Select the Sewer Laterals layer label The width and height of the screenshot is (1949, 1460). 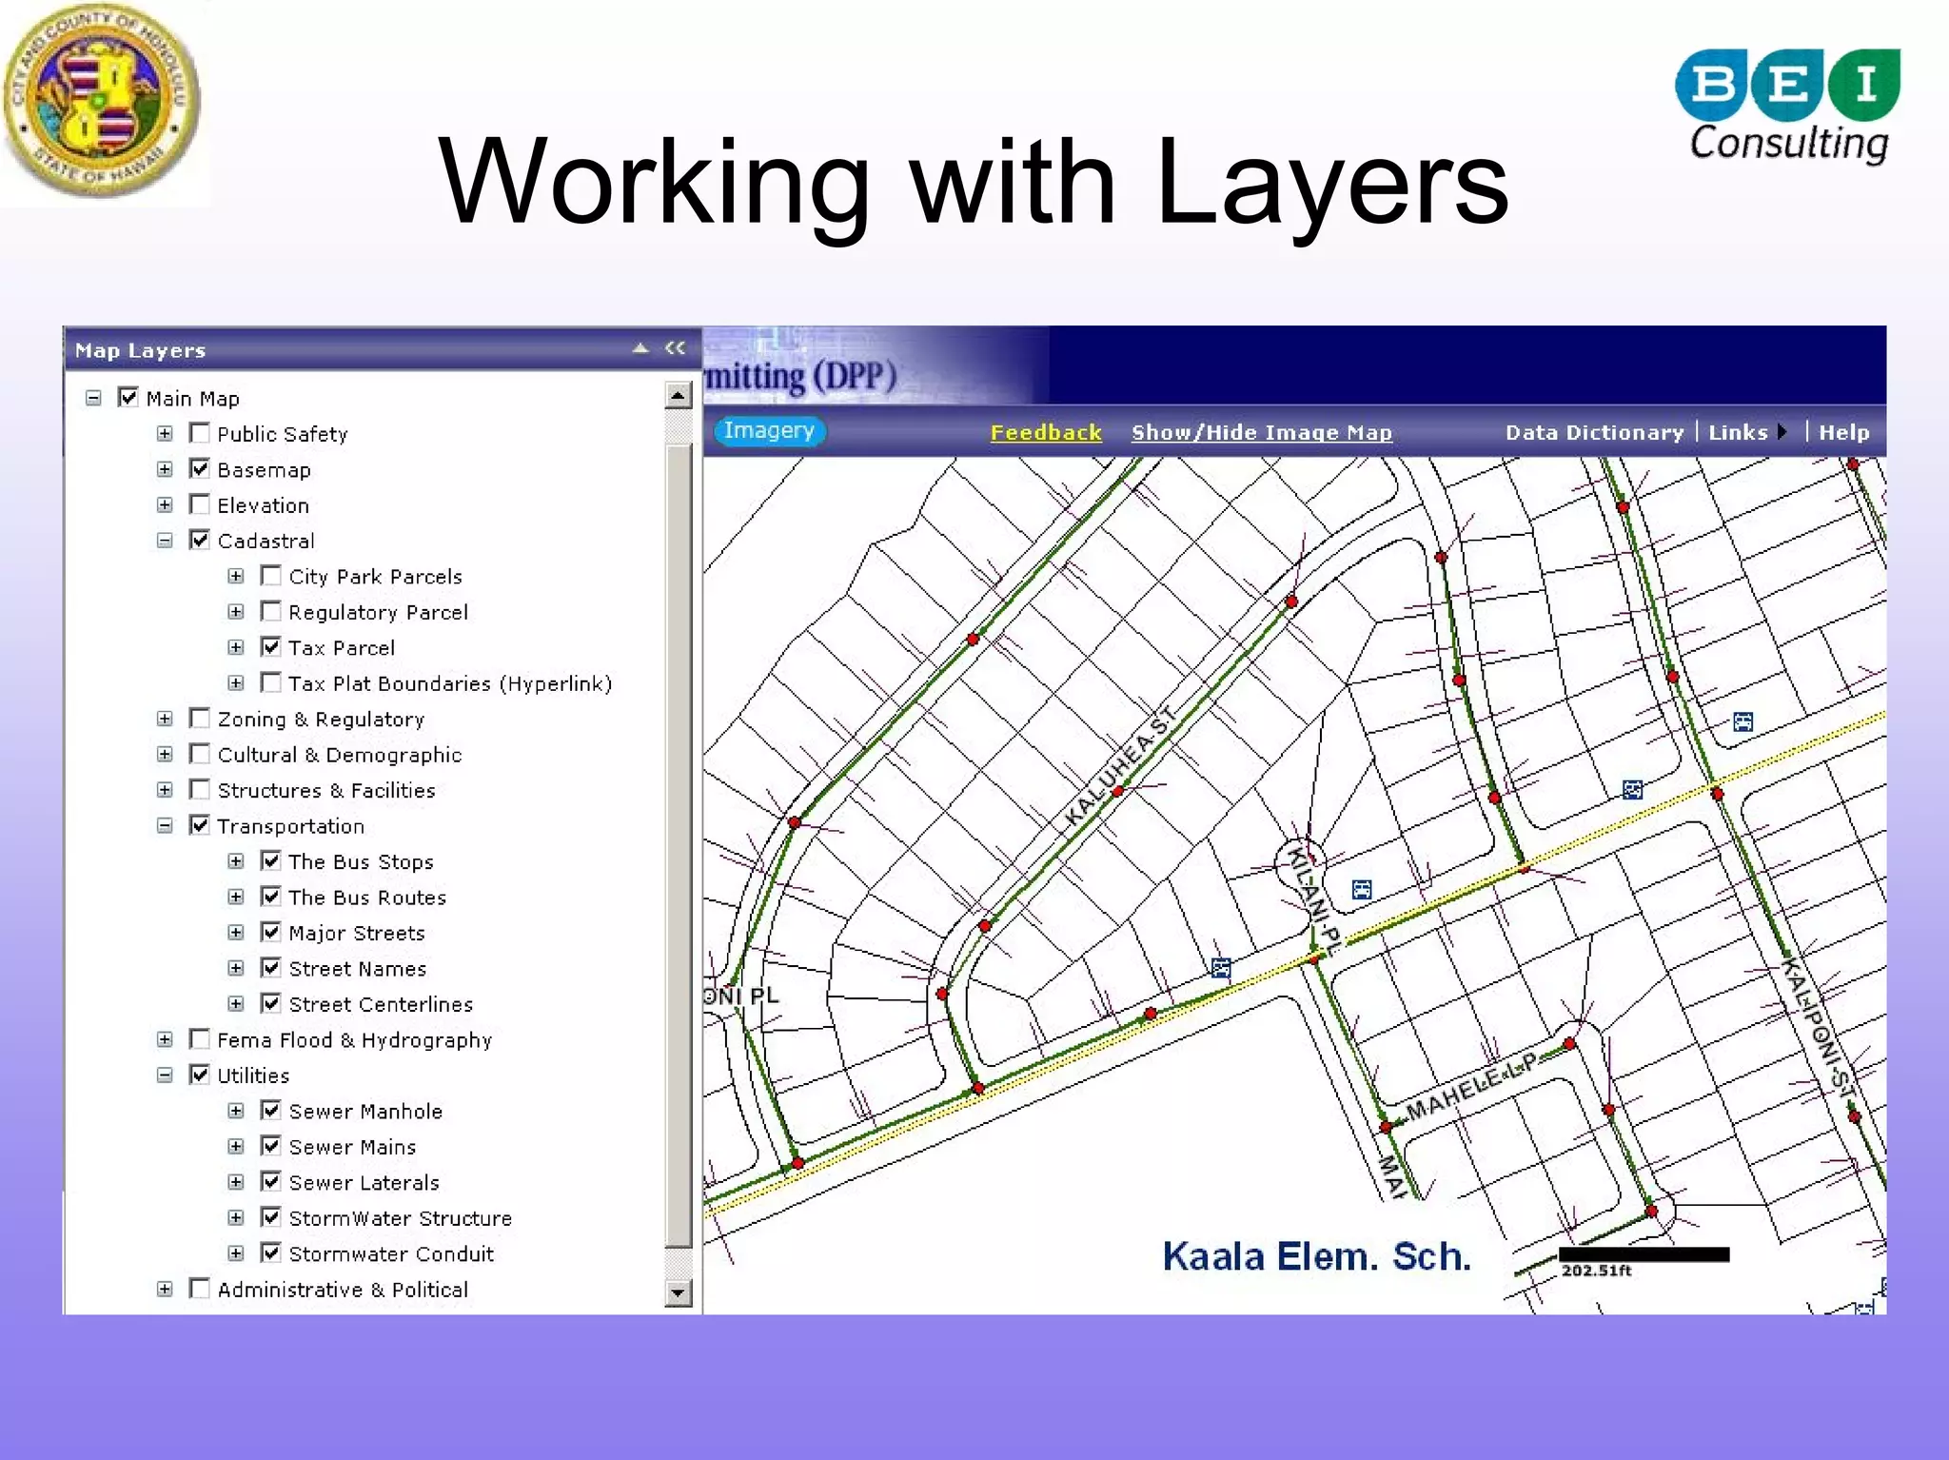click(364, 1182)
